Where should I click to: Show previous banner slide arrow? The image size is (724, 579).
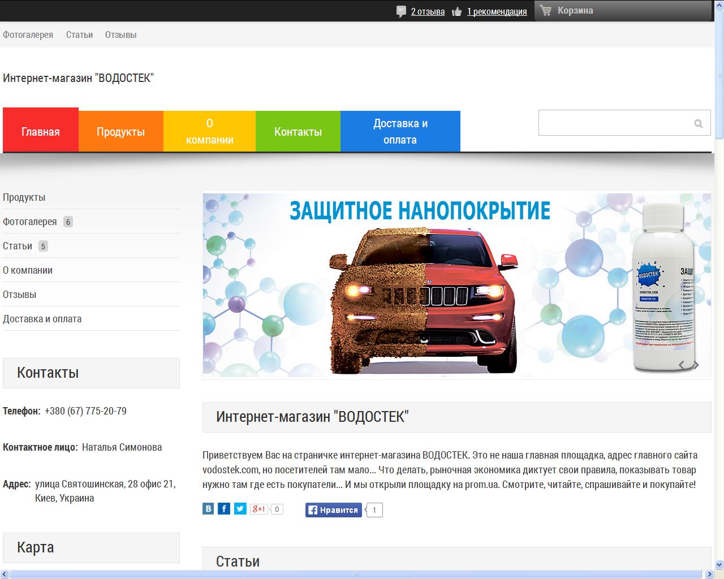point(682,365)
